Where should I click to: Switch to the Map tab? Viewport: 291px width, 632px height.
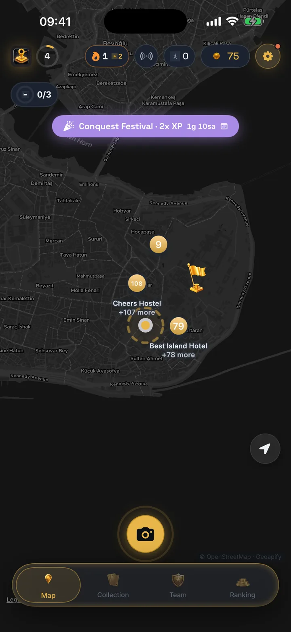coord(48,585)
